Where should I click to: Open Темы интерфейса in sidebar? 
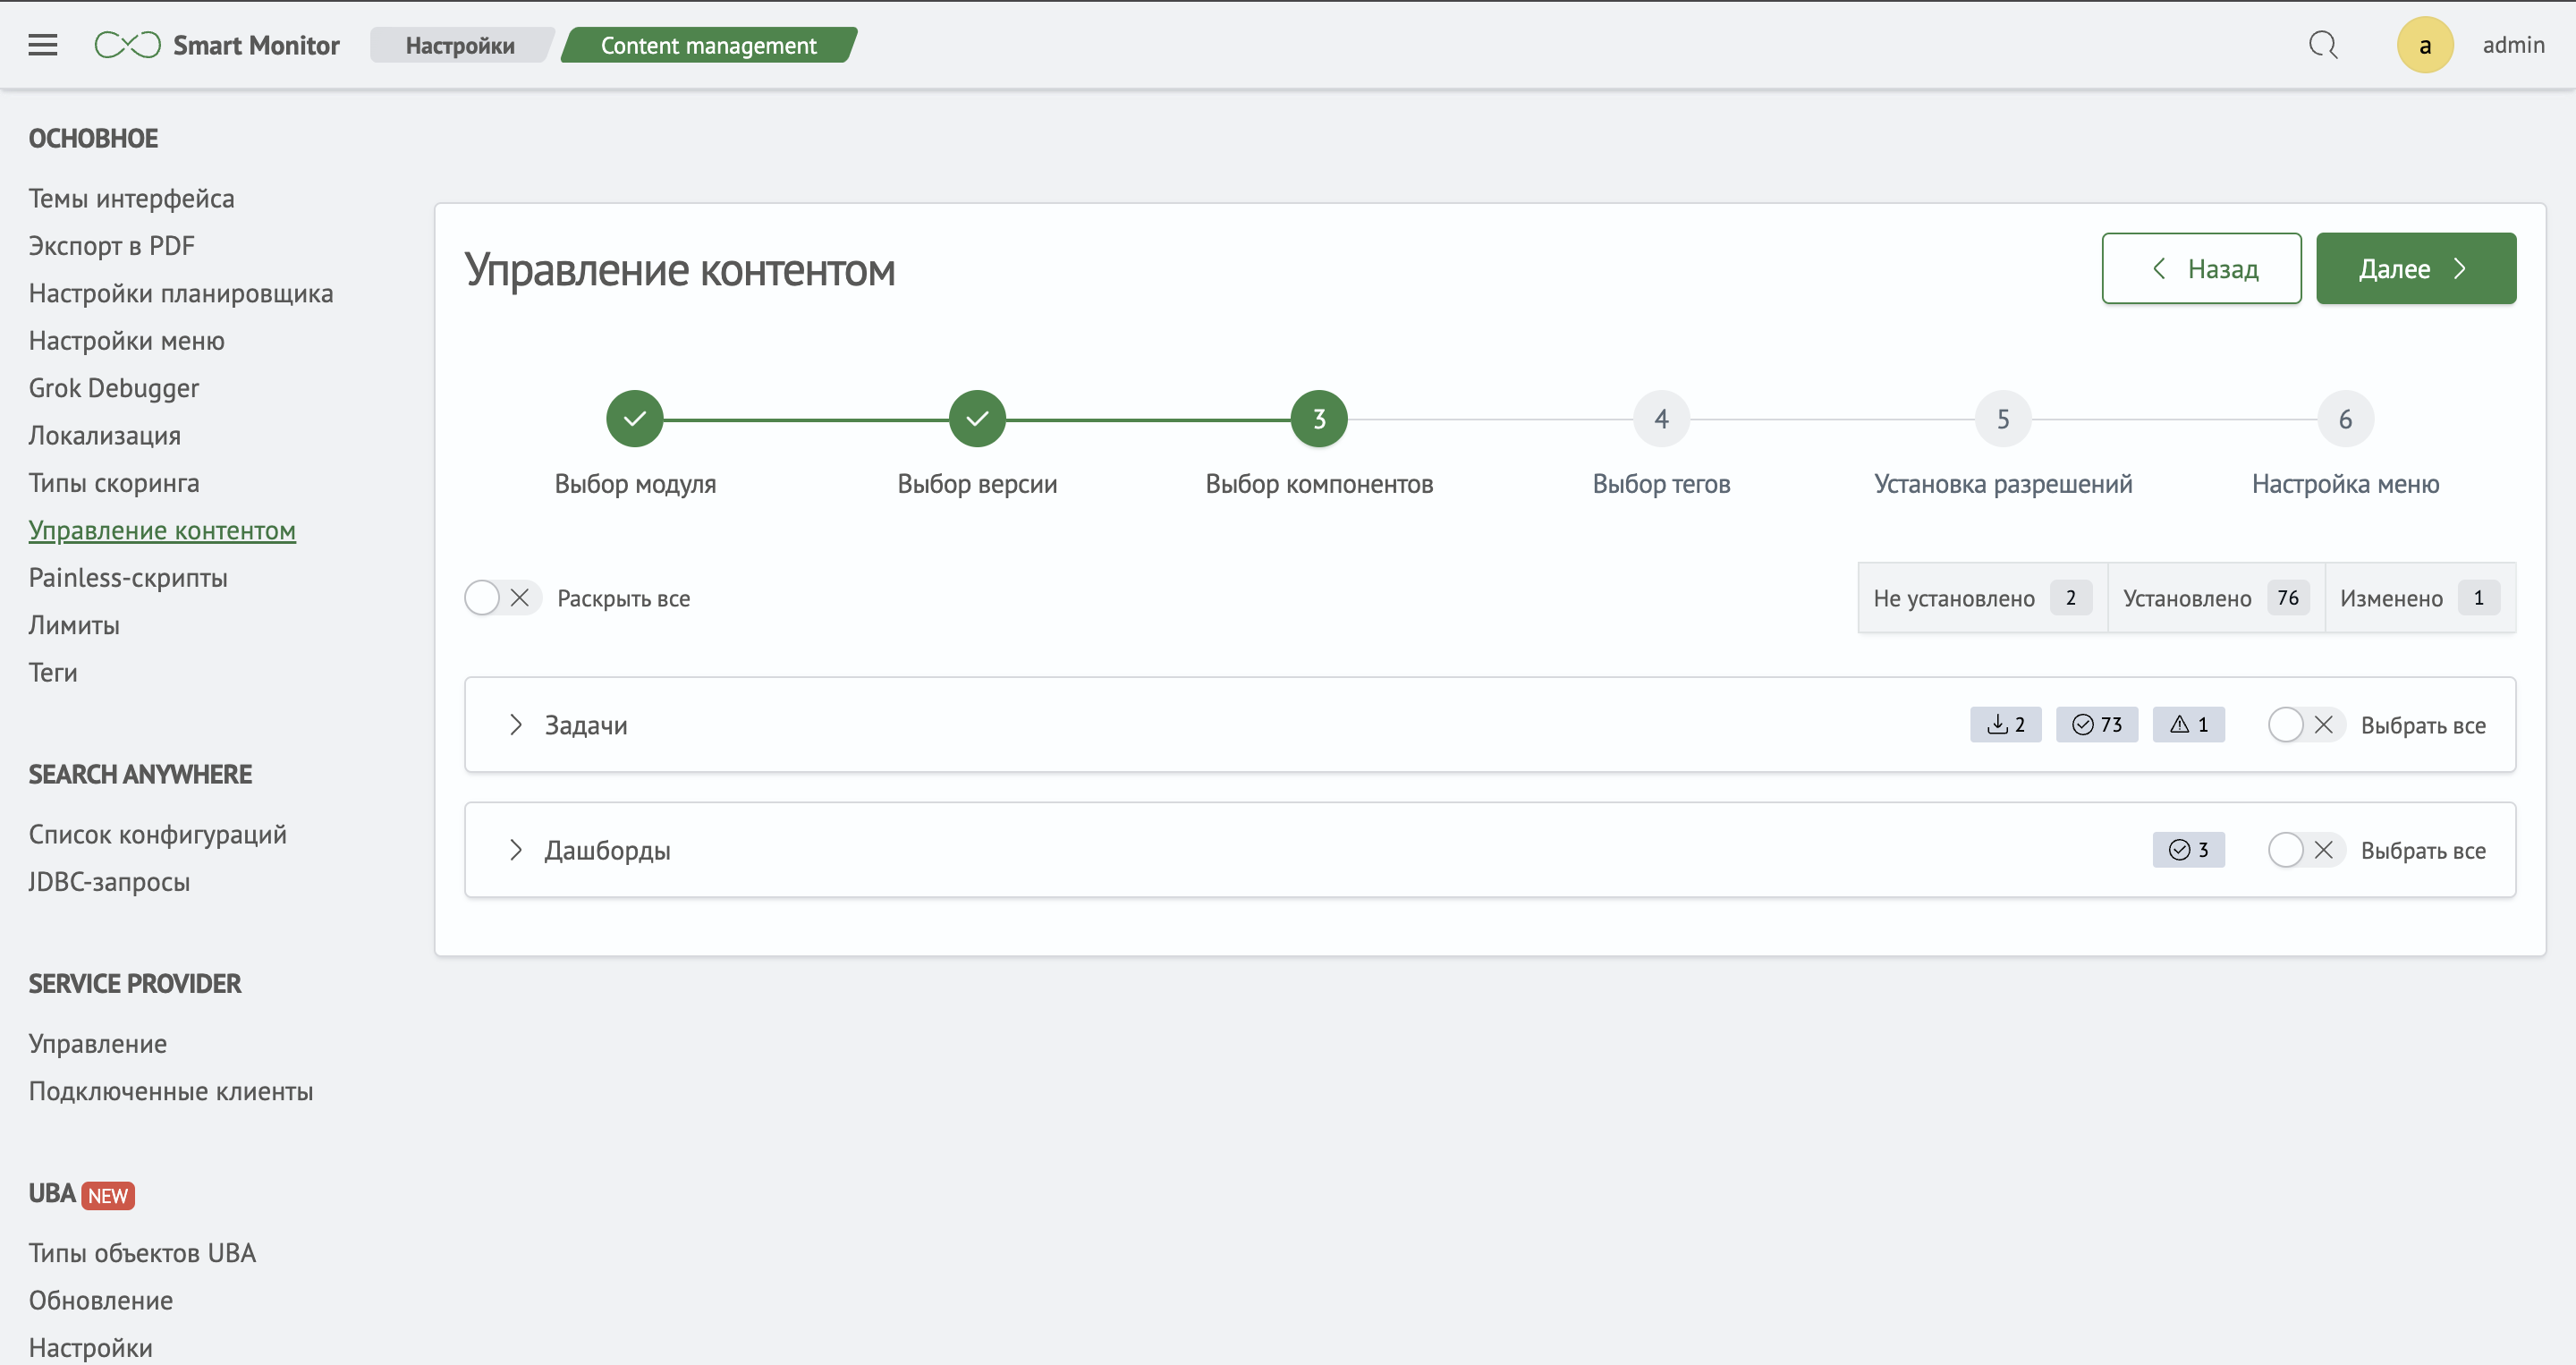(x=131, y=198)
